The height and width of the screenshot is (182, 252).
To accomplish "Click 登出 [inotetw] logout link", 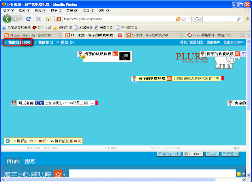I will [x=233, y=42].
